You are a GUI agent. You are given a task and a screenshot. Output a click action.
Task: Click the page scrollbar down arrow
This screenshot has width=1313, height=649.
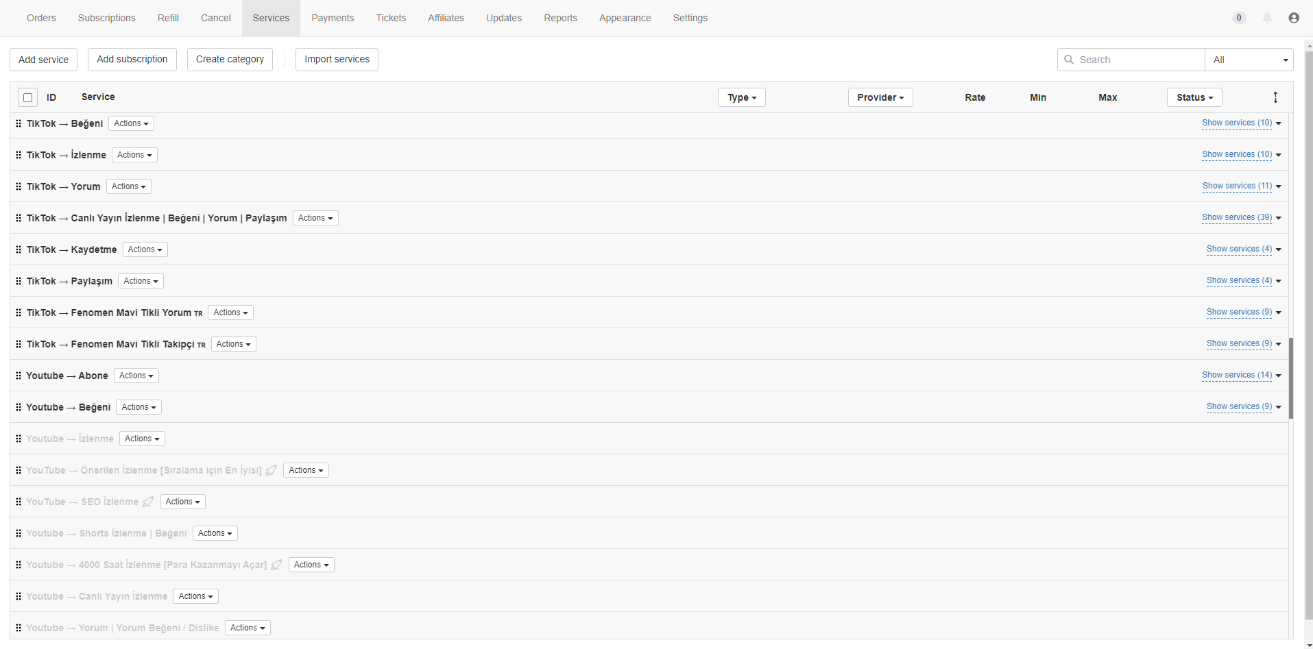pos(1309,645)
